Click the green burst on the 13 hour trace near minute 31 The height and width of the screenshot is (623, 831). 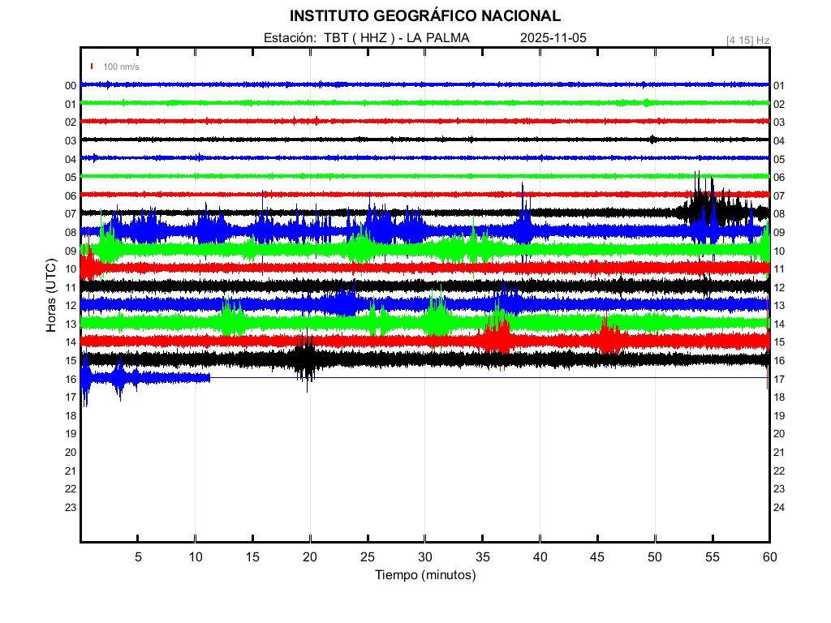(x=438, y=319)
